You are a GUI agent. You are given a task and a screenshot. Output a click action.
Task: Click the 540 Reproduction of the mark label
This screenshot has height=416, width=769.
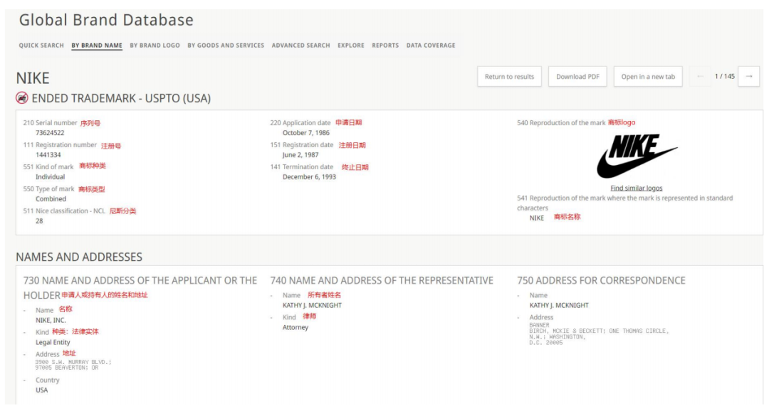561,123
